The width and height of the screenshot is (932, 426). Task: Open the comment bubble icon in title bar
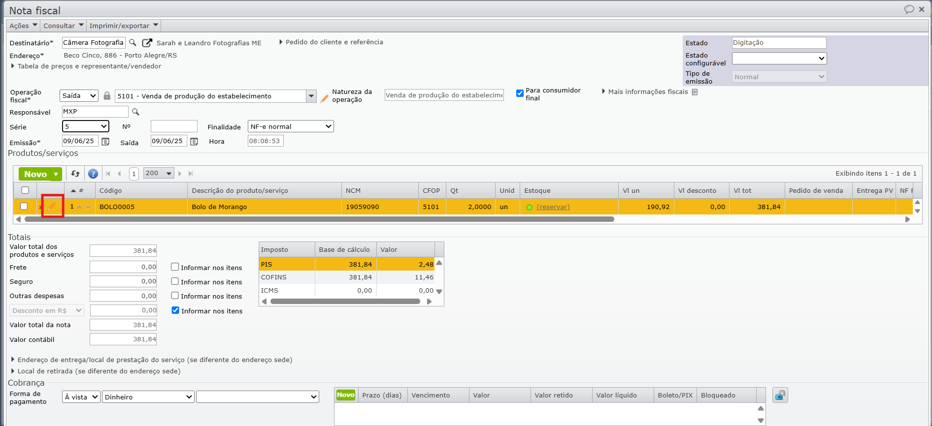point(909,9)
